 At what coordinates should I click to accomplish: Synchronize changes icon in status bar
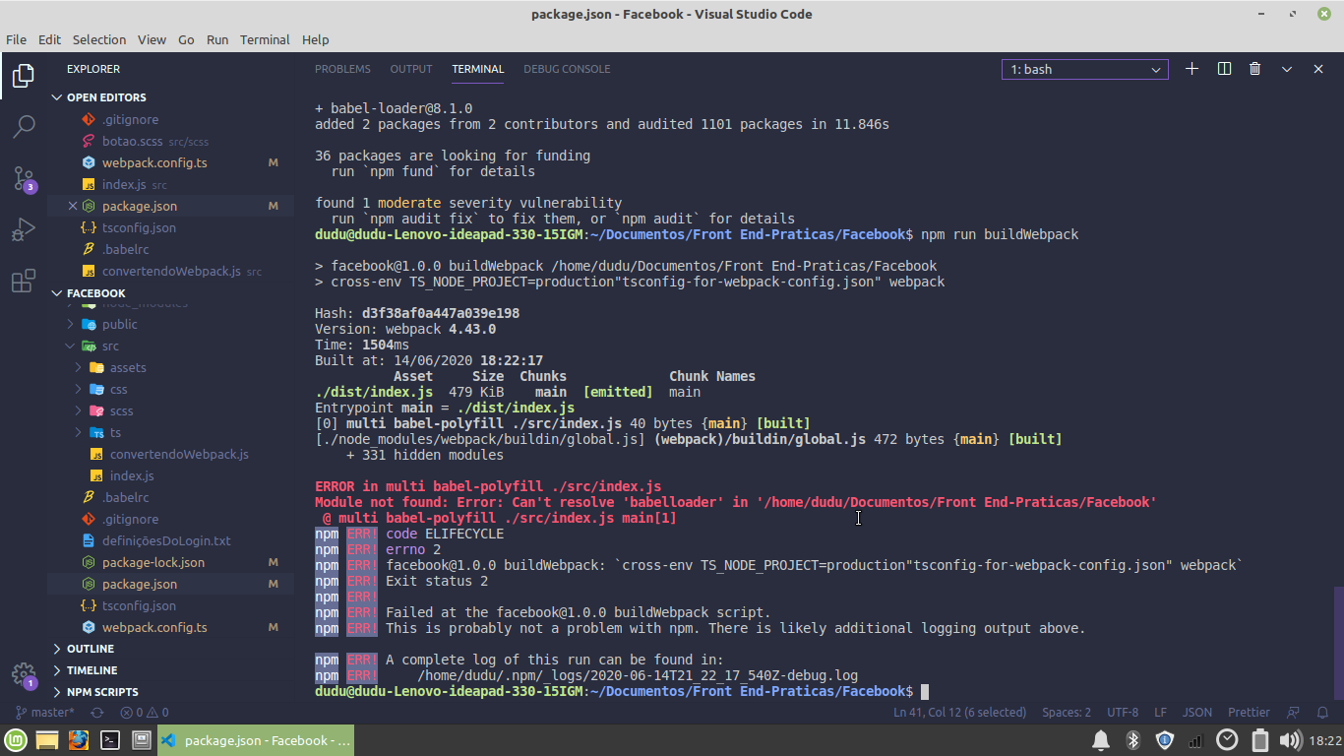[x=96, y=713]
